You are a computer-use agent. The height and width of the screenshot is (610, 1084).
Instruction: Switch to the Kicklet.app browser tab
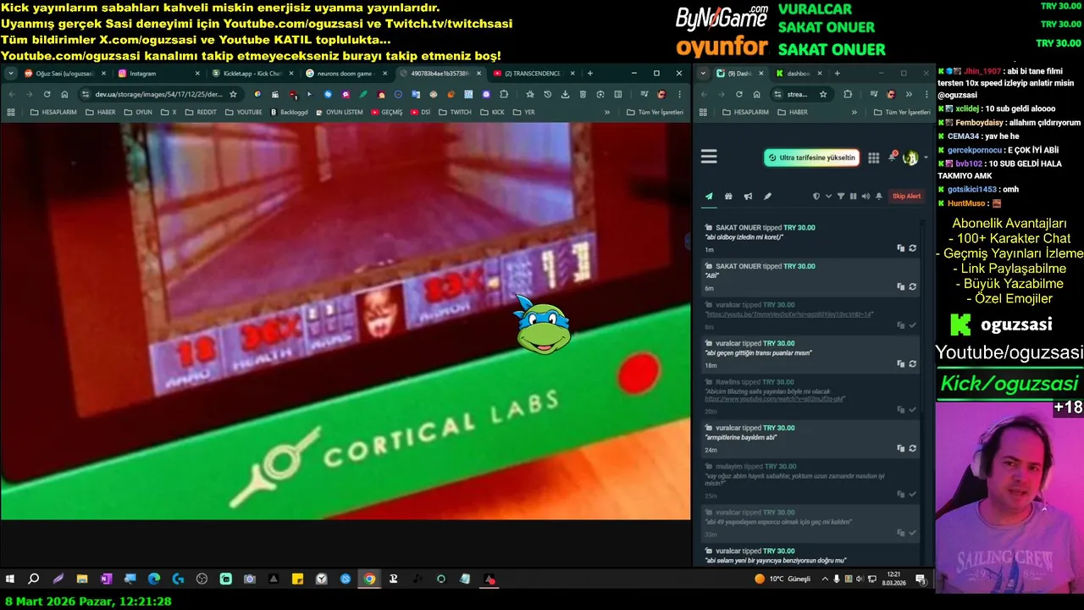252,74
